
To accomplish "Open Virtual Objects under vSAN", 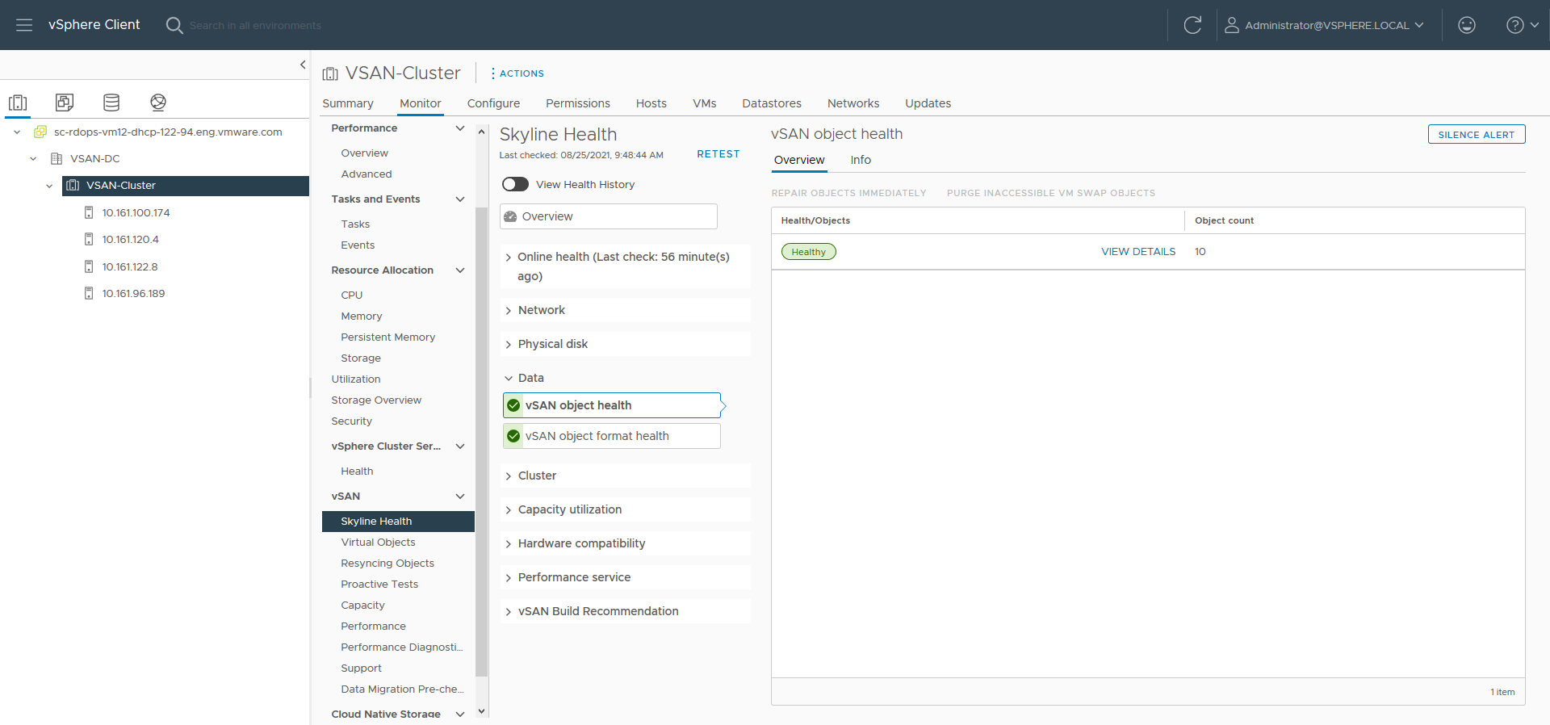I will [378, 543].
